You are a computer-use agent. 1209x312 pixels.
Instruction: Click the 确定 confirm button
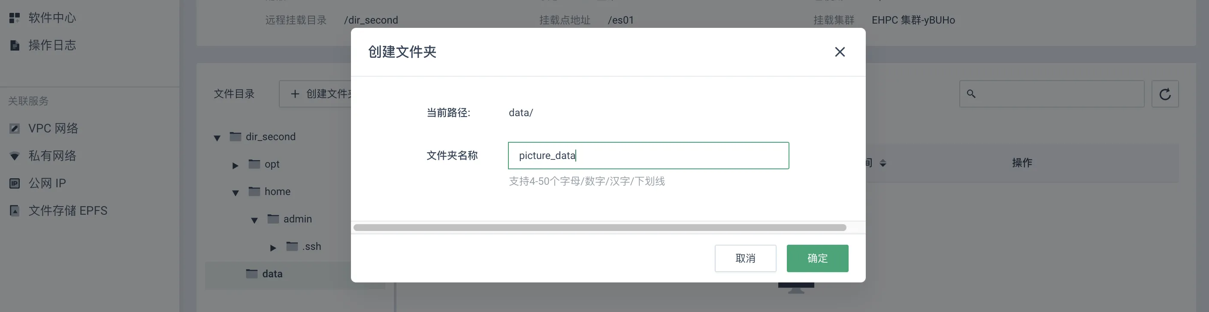click(817, 258)
